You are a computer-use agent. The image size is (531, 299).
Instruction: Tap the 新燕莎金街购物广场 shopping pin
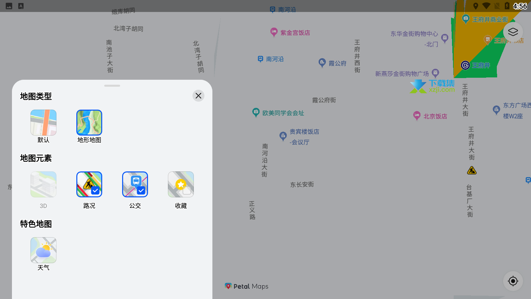435,73
